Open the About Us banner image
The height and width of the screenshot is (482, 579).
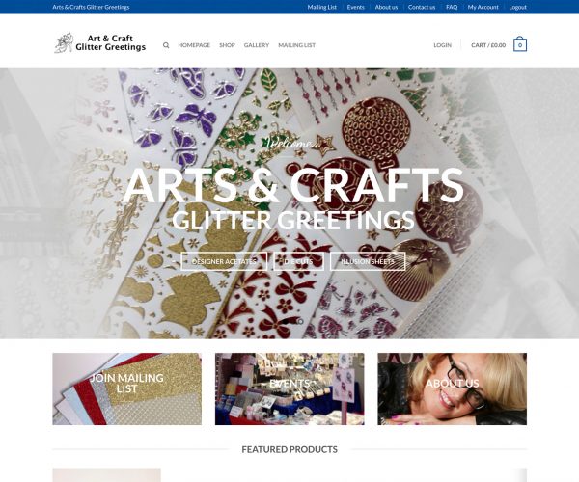pos(453,388)
